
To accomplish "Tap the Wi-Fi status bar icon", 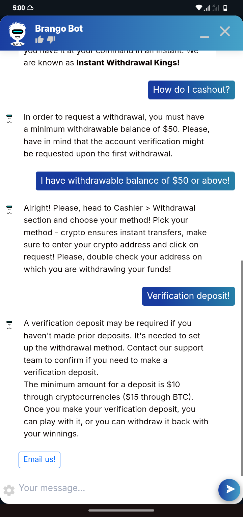I will (198, 8).
